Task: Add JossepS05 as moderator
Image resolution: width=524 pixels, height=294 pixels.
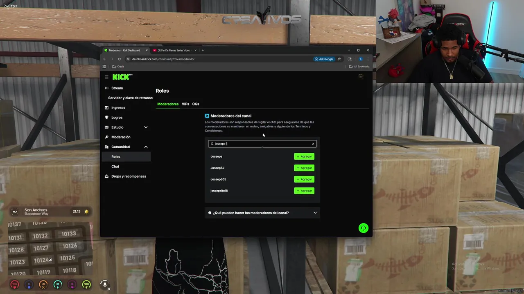Action: [x=304, y=179]
